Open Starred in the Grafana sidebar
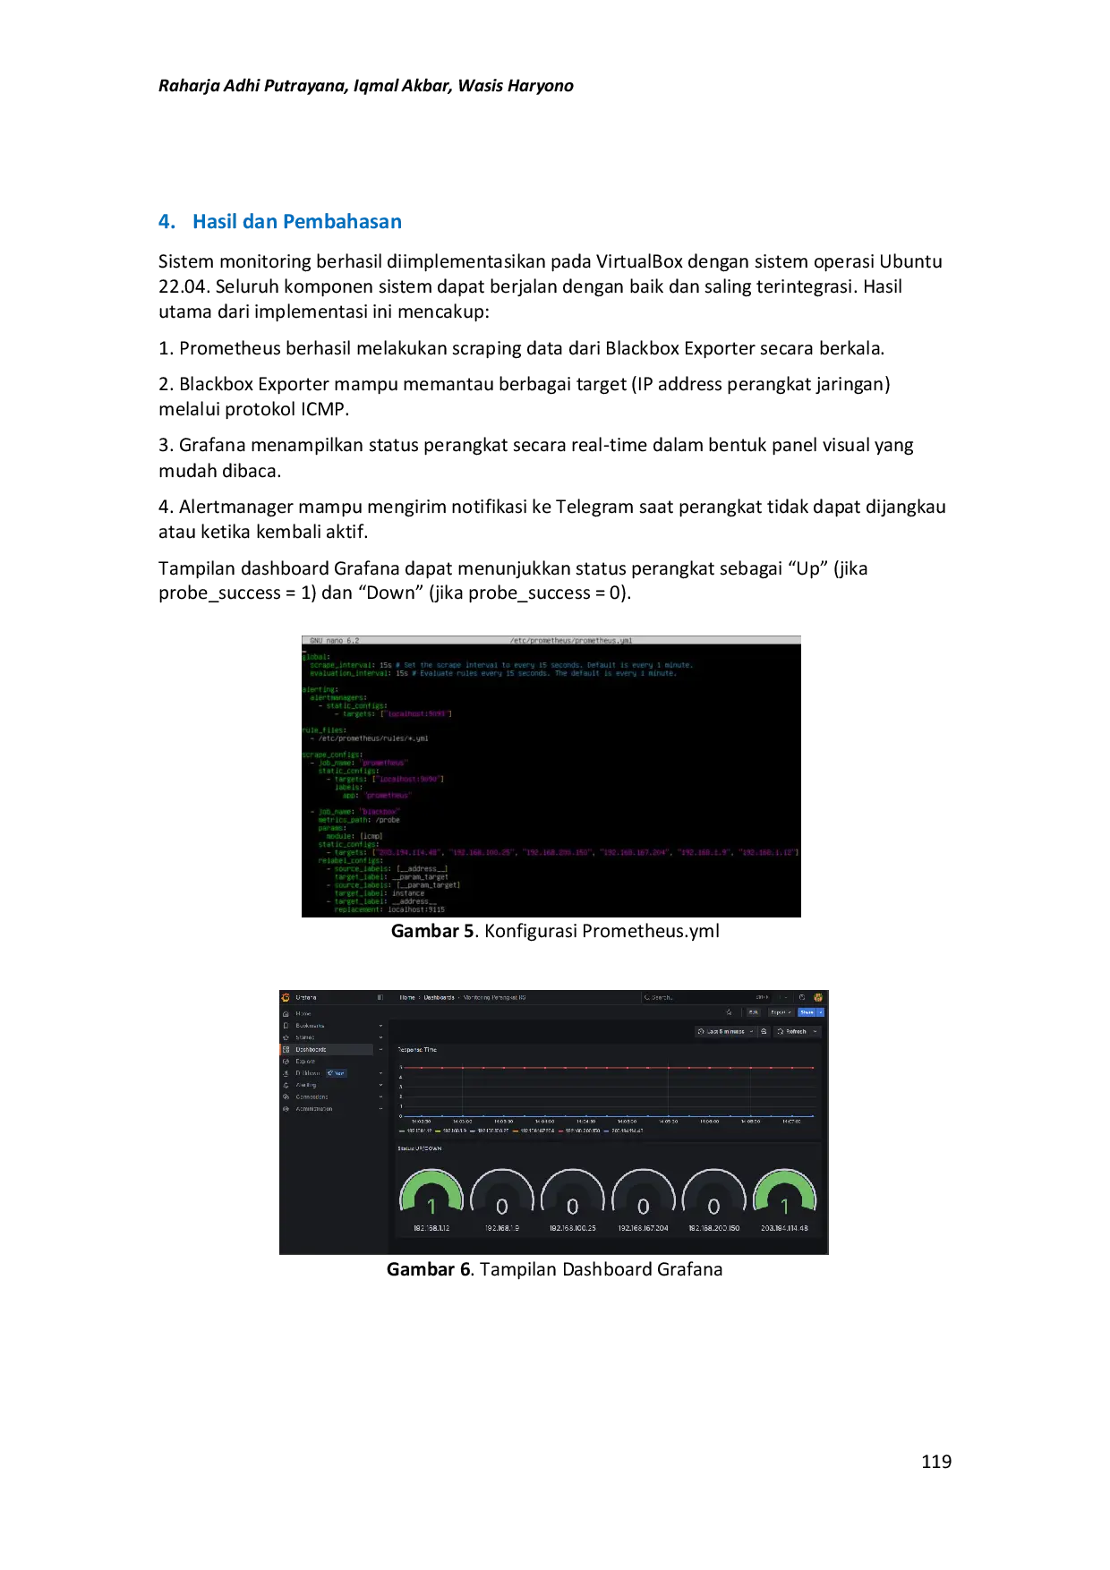 [x=304, y=1037]
